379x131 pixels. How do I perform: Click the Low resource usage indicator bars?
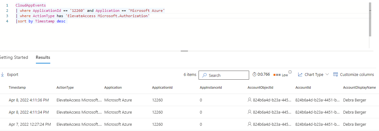(277, 75)
